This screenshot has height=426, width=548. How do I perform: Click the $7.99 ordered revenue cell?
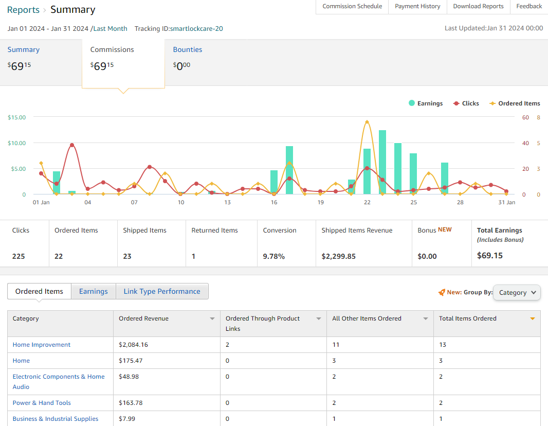coord(127,419)
